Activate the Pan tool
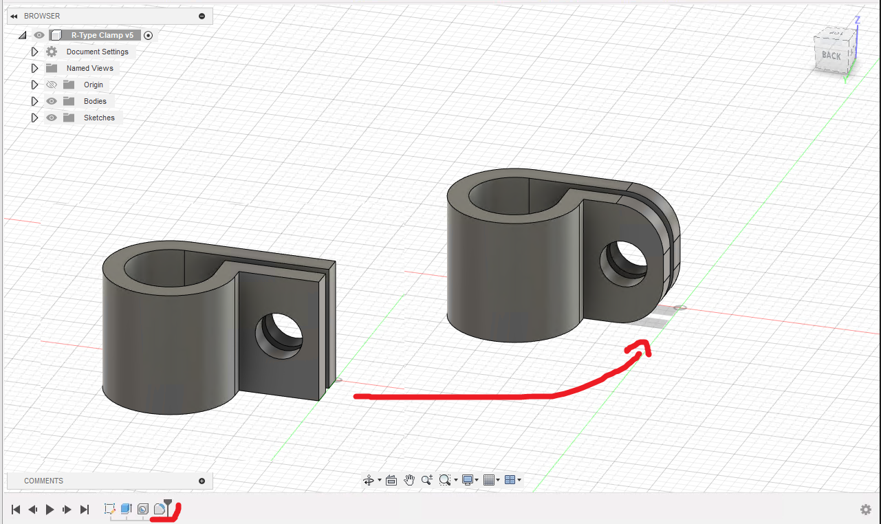The width and height of the screenshot is (881, 524). coord(410,480)
